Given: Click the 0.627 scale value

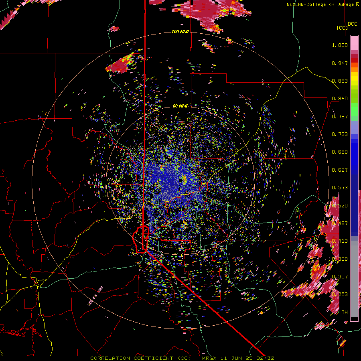Looking at the screenshot, I should click(340, 170).
